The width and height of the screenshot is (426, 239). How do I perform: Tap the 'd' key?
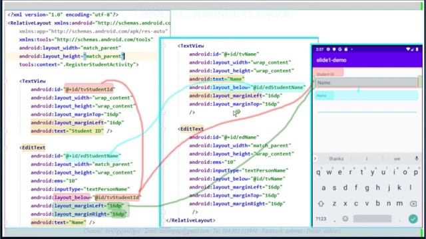coord(345,187)
